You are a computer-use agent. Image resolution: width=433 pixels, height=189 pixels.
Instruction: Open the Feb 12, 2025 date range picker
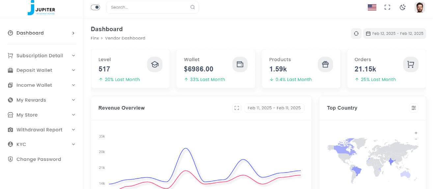click(394, 34)
